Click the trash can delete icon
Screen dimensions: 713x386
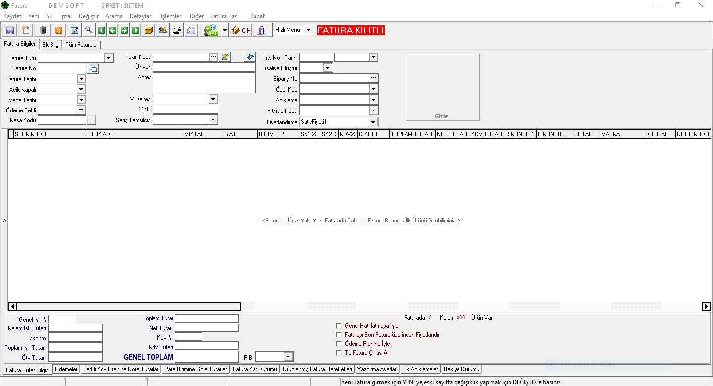(x=43, y=30)
